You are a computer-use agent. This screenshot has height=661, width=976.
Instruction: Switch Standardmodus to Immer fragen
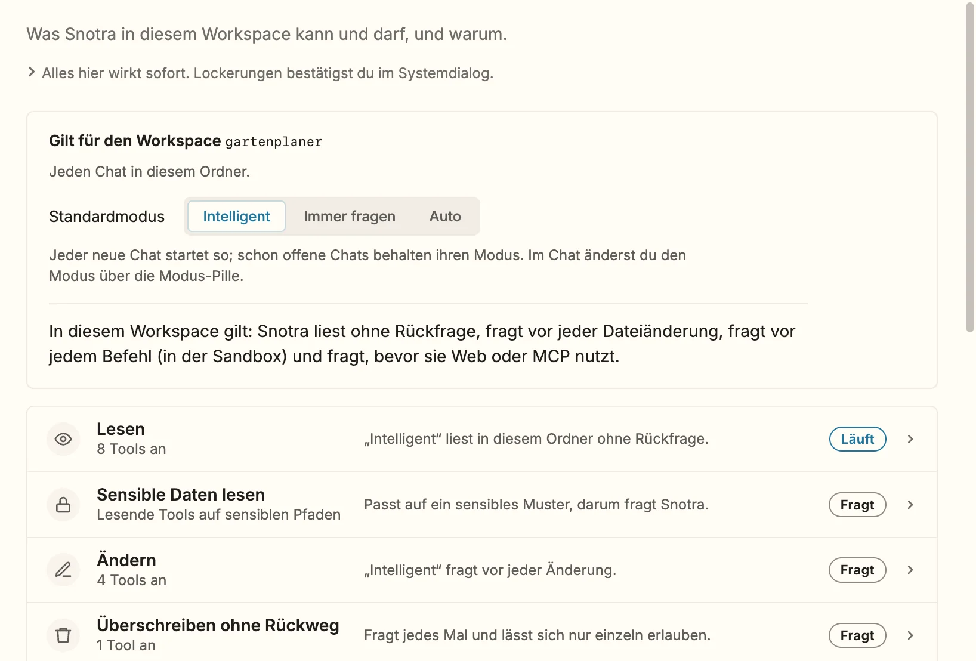[350, 216]
